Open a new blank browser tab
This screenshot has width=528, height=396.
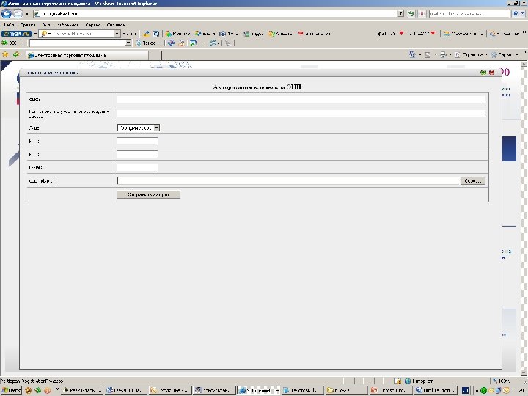[x=155, y=55]
